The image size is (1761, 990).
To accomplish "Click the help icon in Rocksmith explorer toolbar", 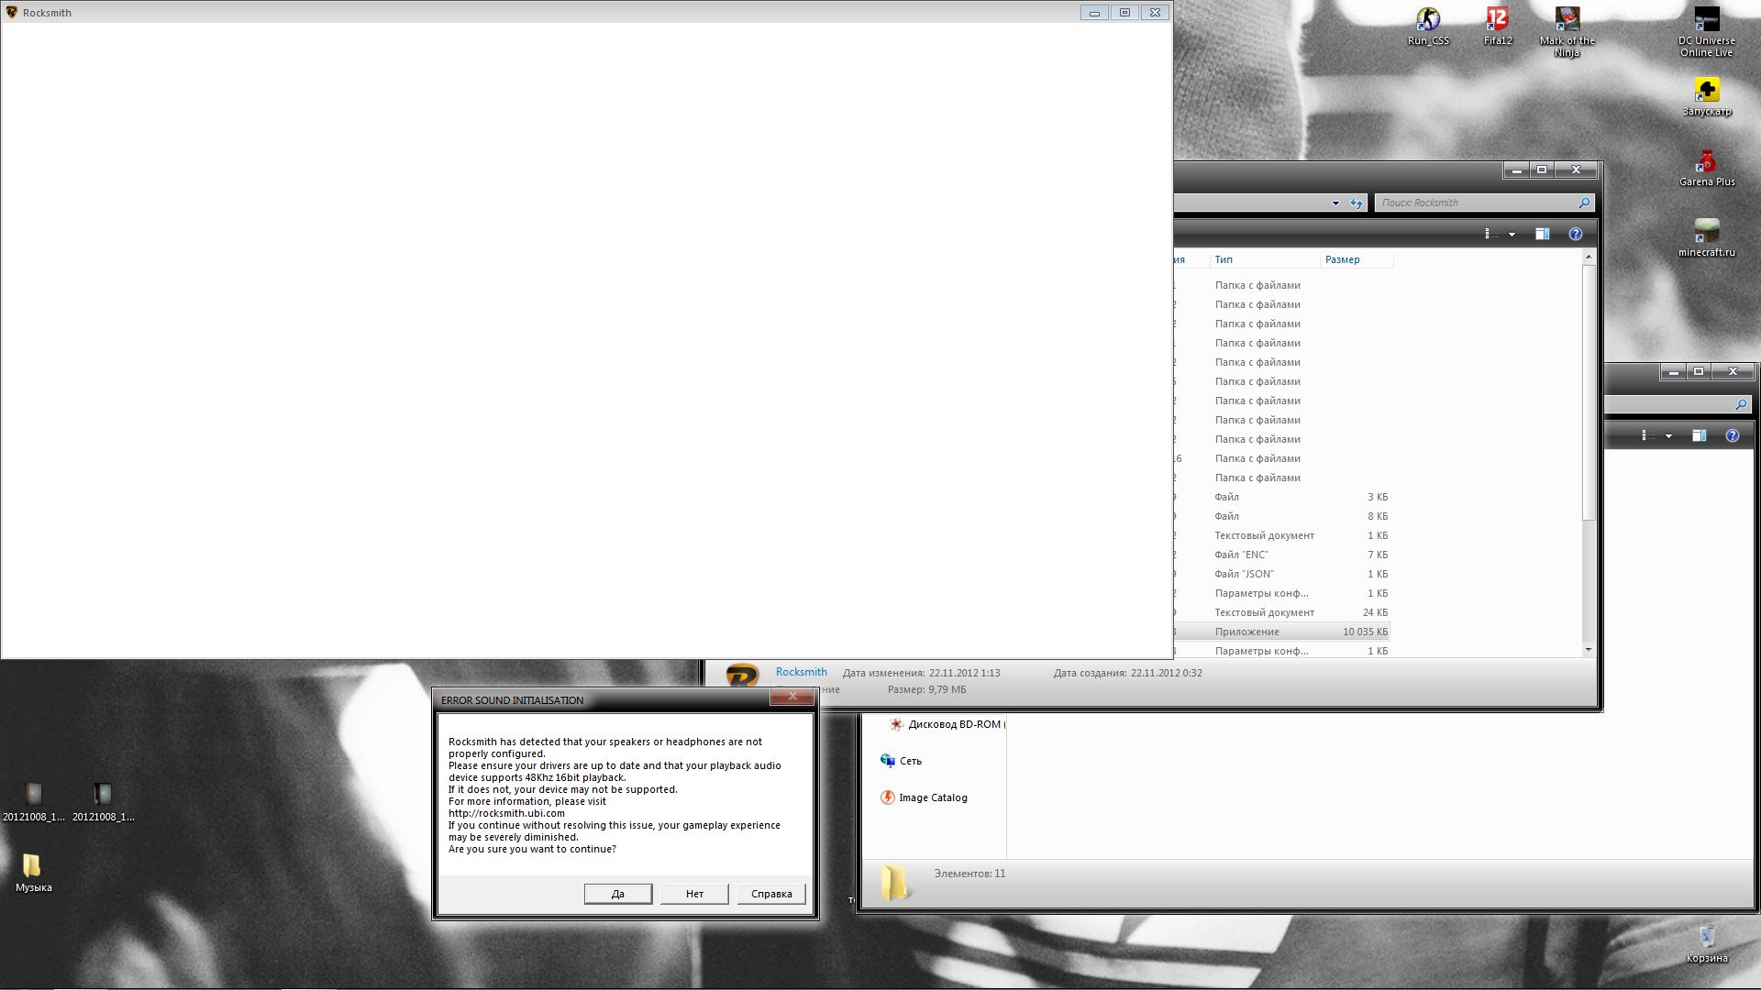I will click(x=1575, y=234).
